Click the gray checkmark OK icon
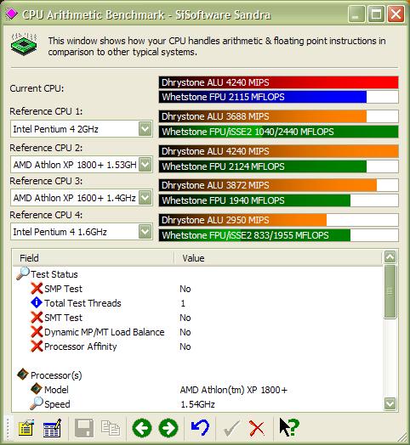410x445 pixels. pos(231,428)
